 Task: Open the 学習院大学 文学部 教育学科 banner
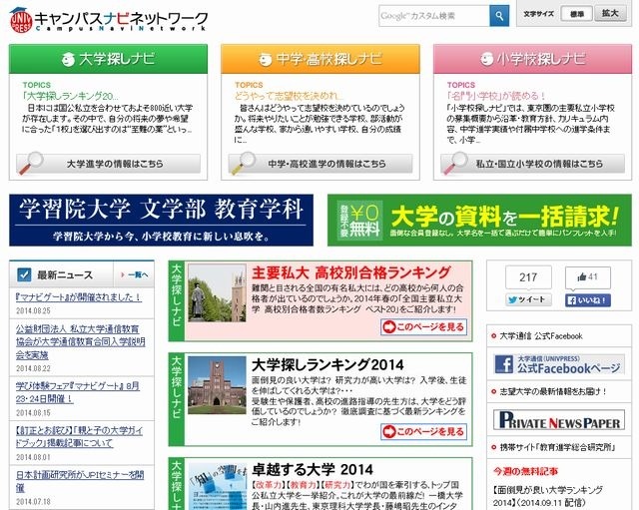click(x=161, y=220)
